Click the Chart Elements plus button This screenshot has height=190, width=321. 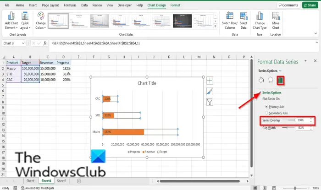pyautogui.click(x=210, y=81)
